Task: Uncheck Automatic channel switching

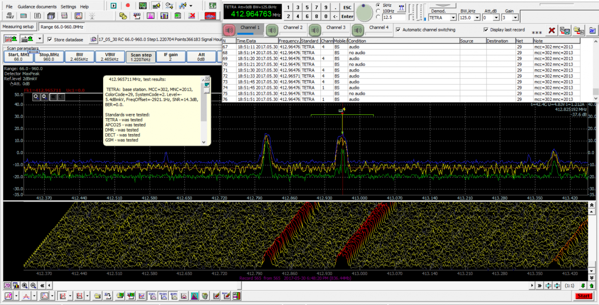Action: tap(398, 30)
